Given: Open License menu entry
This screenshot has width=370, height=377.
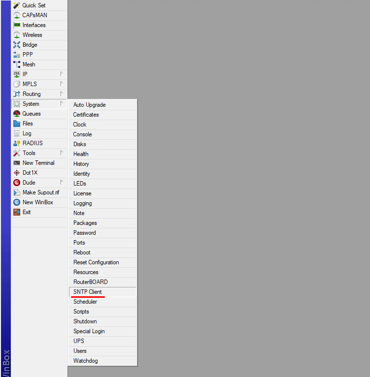Looking at the screenshot, I should click(x=102, y=193).
